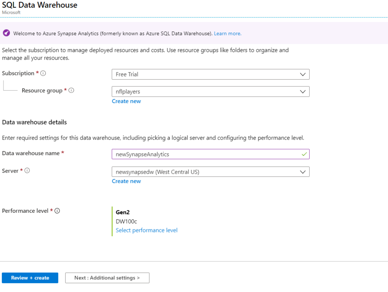This screenshot has width=388, height=292.
Task: Click the Microsoft publisher text
Action: (11, 13)
